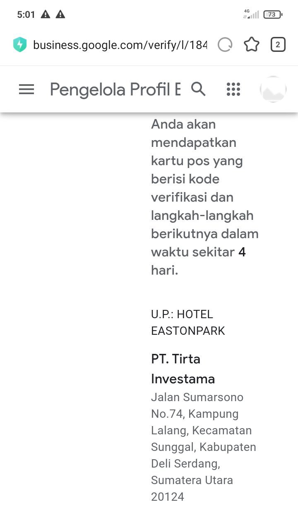
Task: Tap the green shield security icon
Action: (x=20, y=44)
